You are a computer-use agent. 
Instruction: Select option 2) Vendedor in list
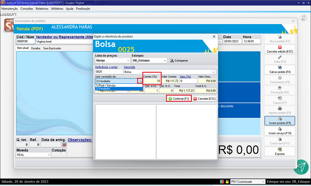[119, 89]
